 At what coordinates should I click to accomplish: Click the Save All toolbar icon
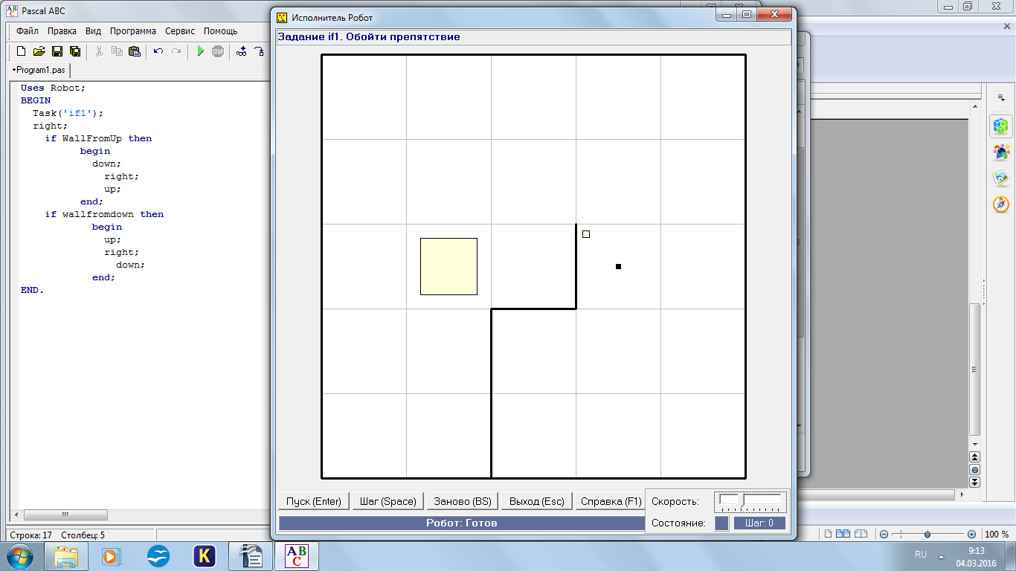pos(74,51)
